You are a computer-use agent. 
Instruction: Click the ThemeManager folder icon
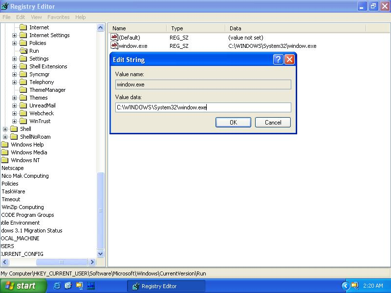[x=23, y=90]
